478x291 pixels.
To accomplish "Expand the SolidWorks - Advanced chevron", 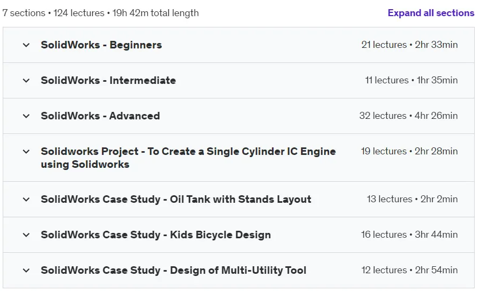I will pyautogui.click(x=26, y=116).
